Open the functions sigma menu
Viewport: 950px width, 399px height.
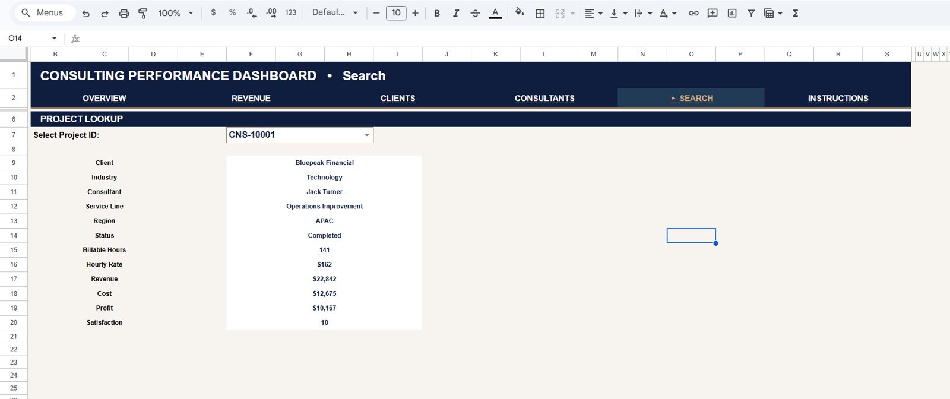click(x=795, y=13)
